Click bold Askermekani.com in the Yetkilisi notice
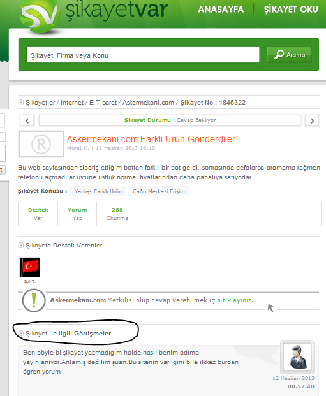This screenshot has height=396, width=326. tap(78, 300)
